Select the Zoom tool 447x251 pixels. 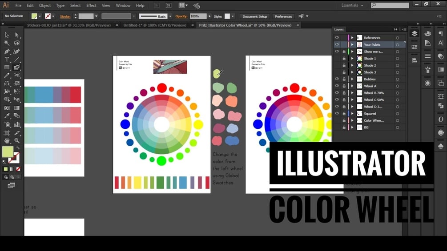tap(17, 140)
